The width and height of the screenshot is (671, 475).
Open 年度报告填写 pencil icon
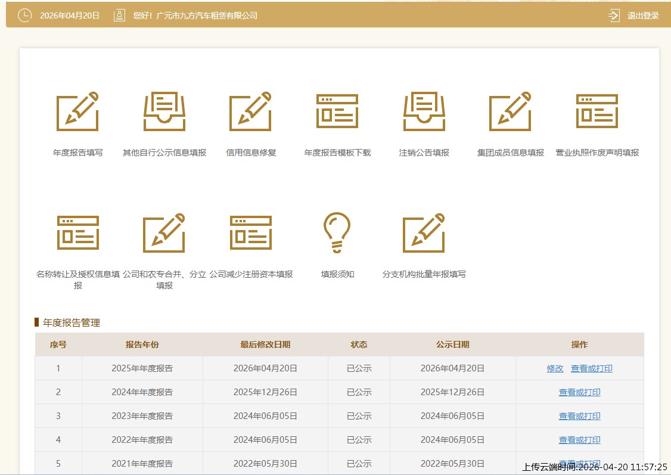click(x=77, y=111)
